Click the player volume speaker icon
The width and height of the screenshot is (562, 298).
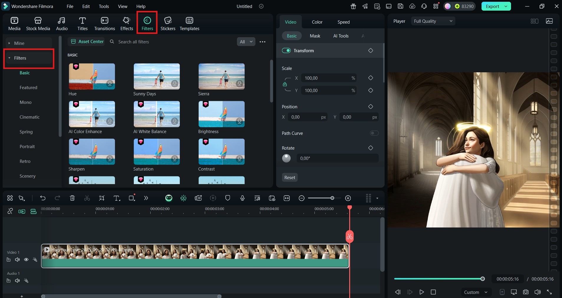click(538, 292)
